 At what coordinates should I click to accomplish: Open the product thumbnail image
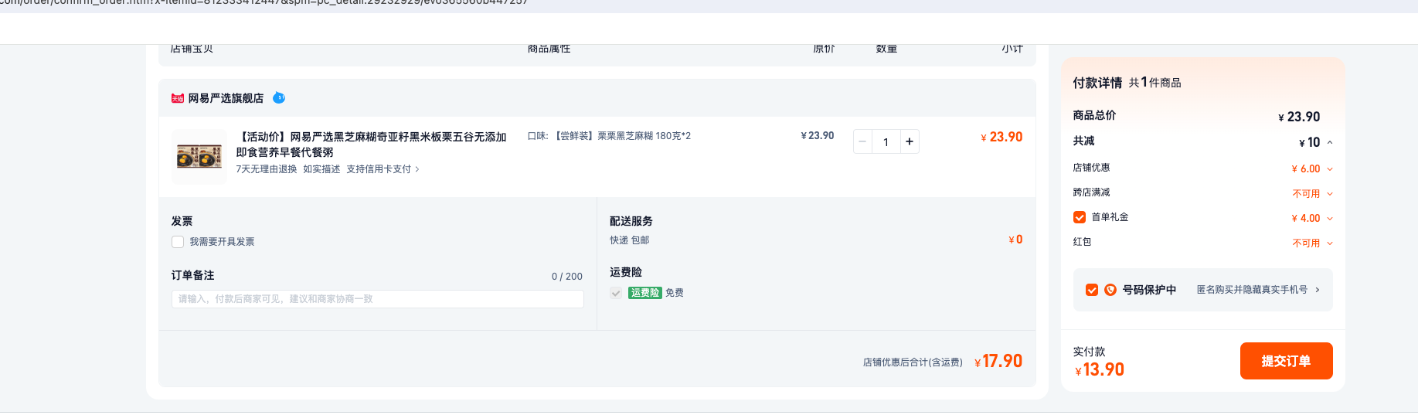tap(199, 156)
